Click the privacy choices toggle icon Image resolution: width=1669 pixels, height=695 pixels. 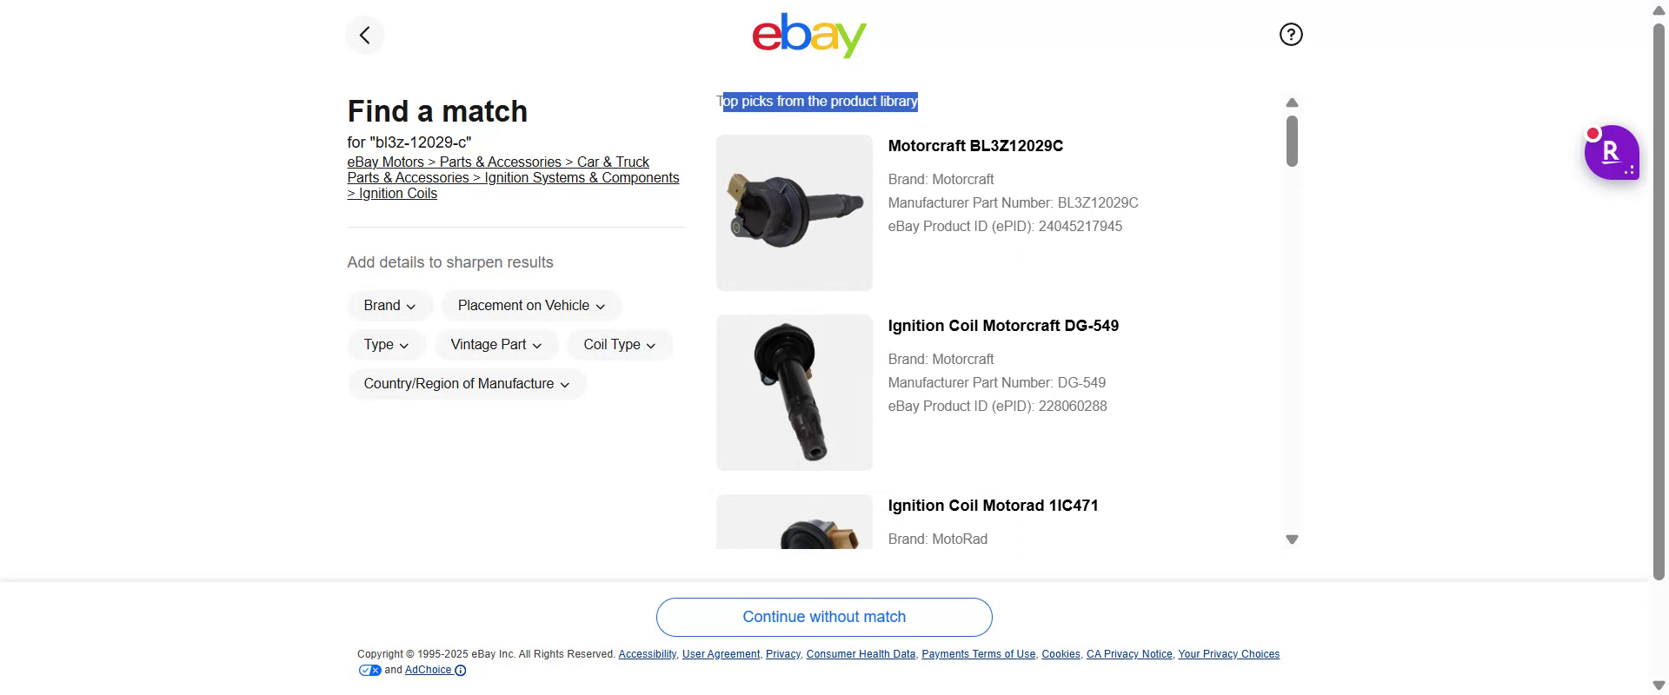point(369,671)
